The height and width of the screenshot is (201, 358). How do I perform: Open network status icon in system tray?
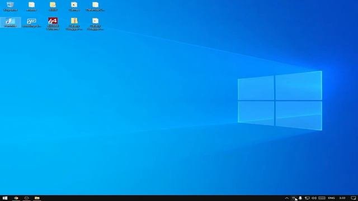click(x=307, y=198)
